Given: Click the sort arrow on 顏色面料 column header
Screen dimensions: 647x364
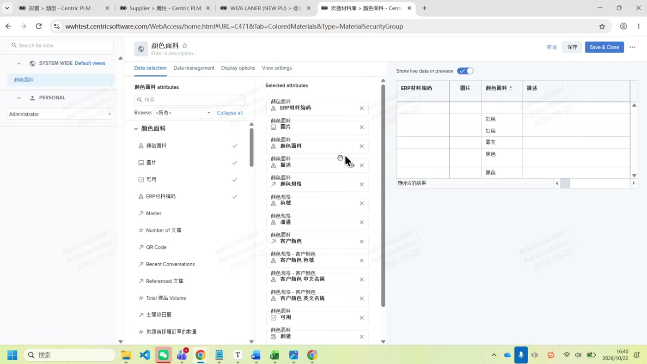Looking at the screenshot, I should pyautogui.click(x=511, y=88).
